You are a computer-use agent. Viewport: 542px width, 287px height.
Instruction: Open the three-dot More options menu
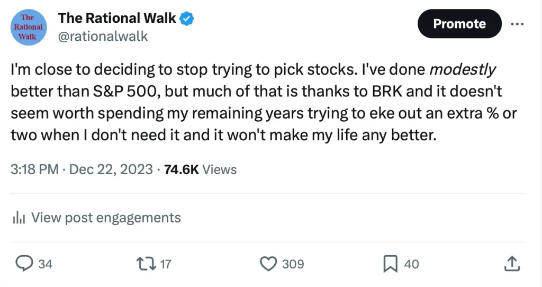pyautogui.click(x=517, y=24)
